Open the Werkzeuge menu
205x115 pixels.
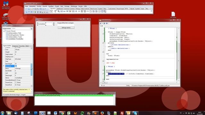(x=74, y=6)
